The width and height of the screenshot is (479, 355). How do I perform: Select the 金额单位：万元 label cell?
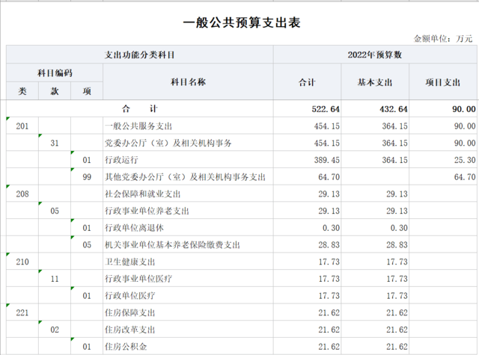click(x=443, y=38)
